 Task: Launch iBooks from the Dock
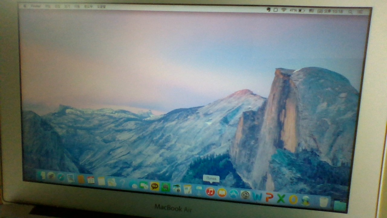coord(222,193)
